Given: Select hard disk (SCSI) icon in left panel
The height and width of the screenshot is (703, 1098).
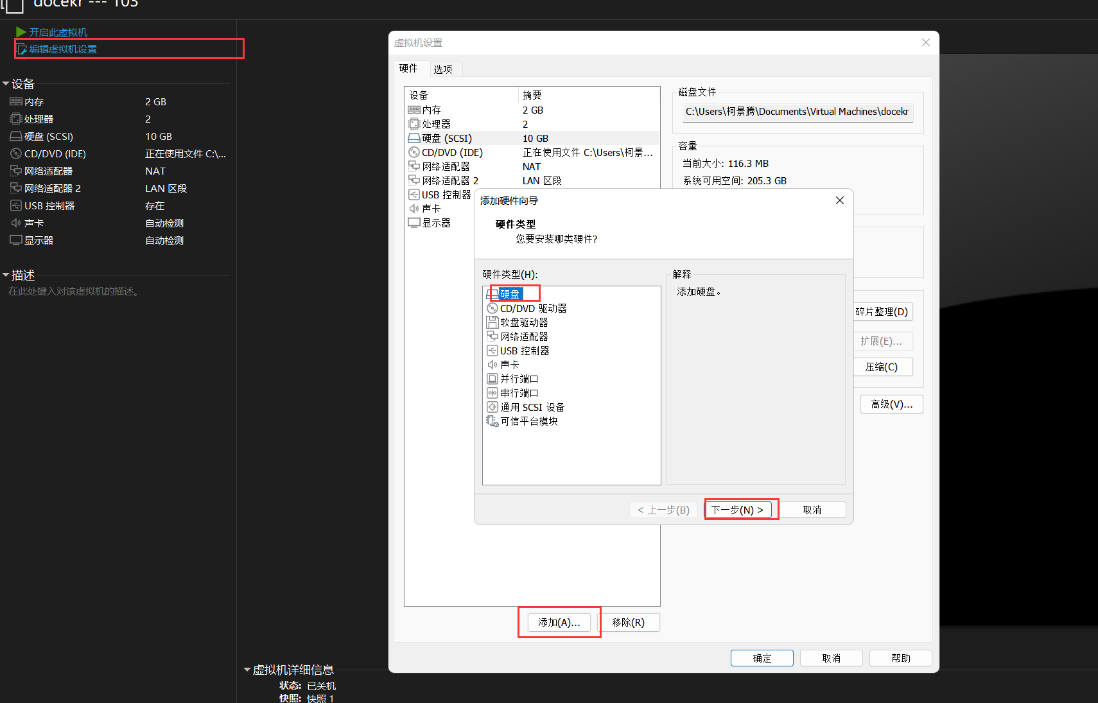Looking at the screenshot, I should 16,137.
